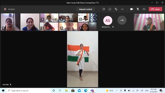165x93 pixels.
Task: Select the participant thumbnail wearing glasses
Action: click(x=10, y=22)
